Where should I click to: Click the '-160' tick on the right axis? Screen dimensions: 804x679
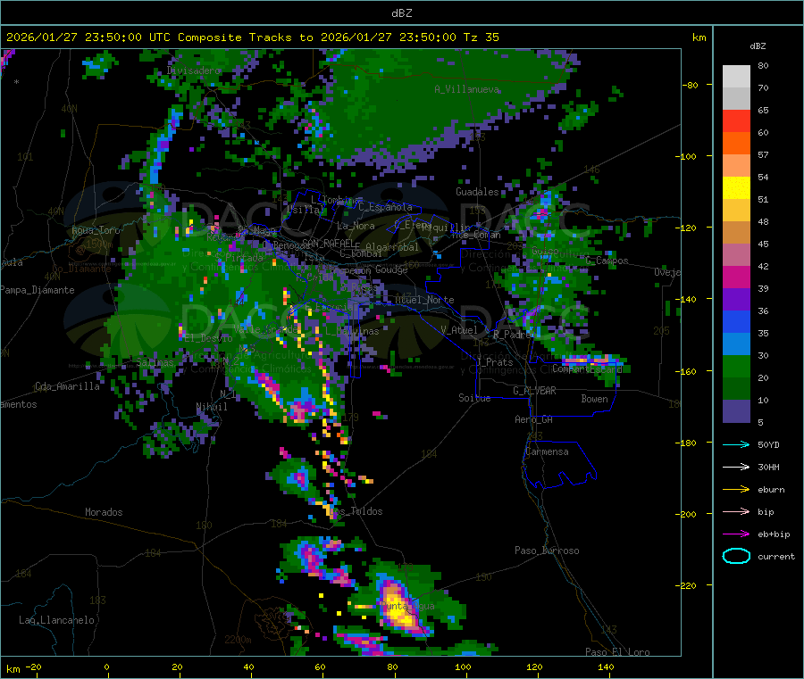point(689,371)
